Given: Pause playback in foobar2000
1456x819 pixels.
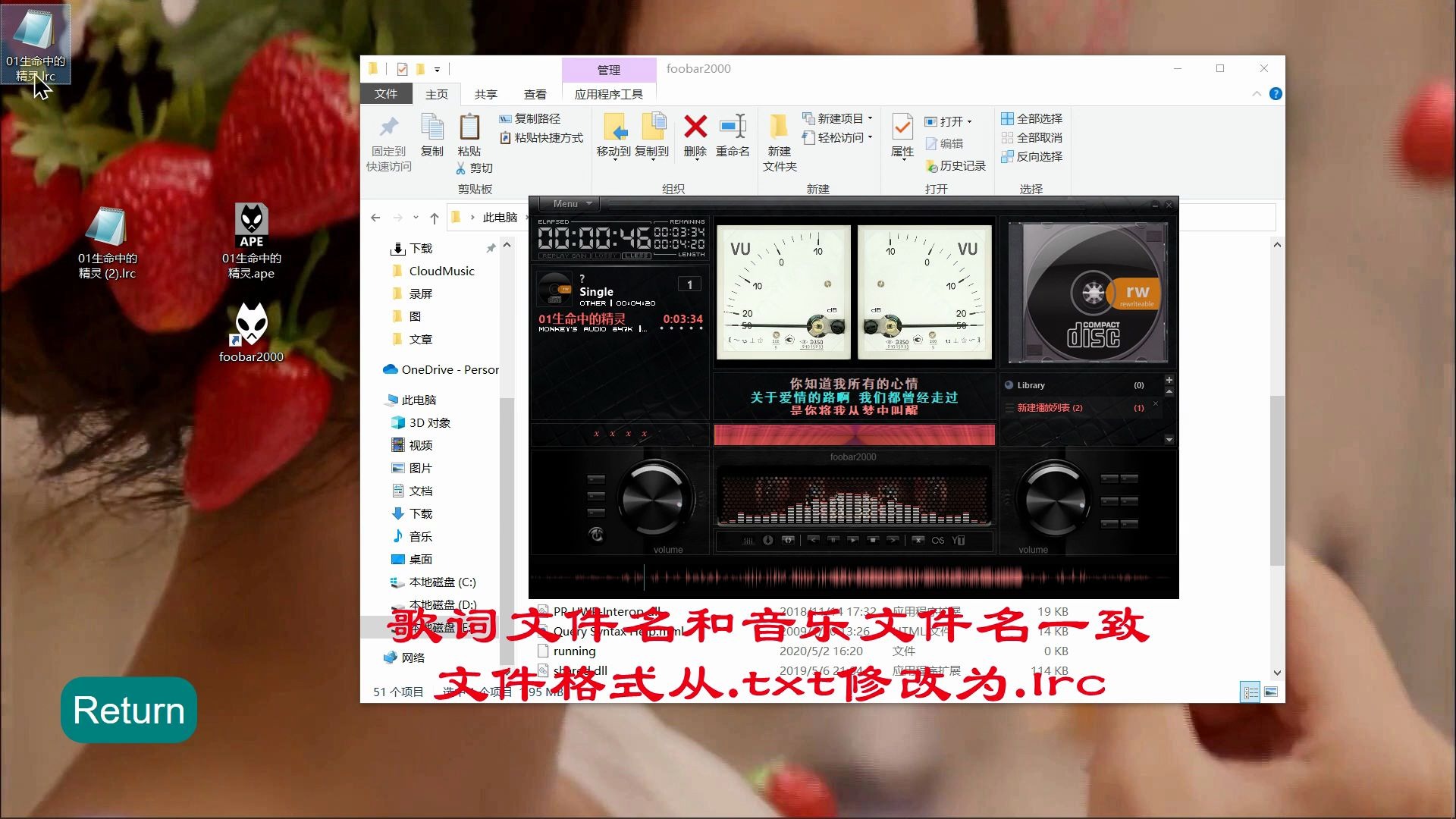Looking at the screenshot, I should (x=833, y=541).
